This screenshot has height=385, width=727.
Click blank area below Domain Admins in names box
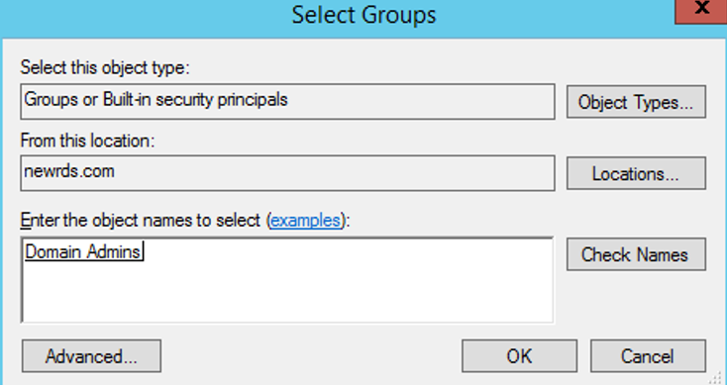click(x=287, y=294)
